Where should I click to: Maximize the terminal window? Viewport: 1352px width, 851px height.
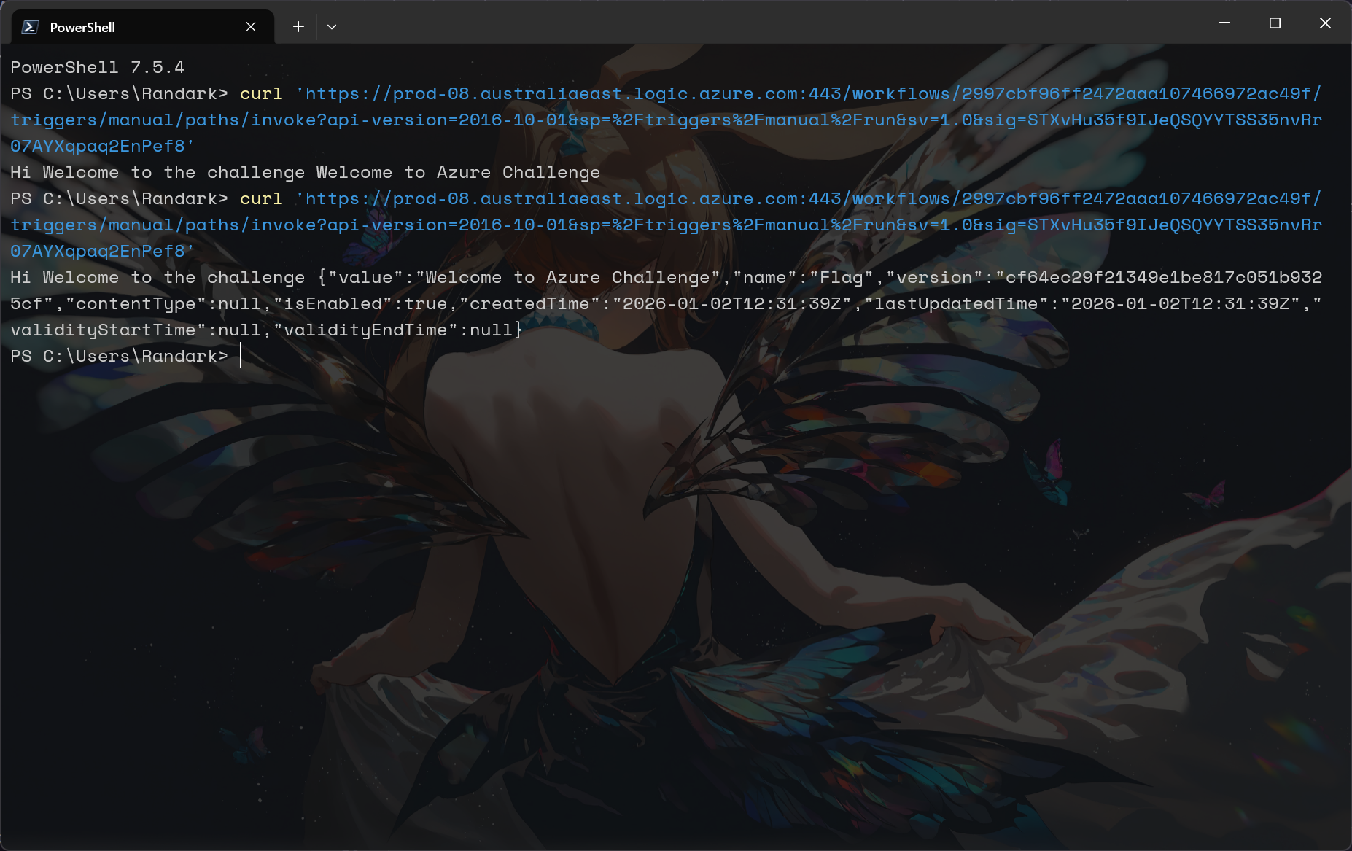tap(1275, 23)
